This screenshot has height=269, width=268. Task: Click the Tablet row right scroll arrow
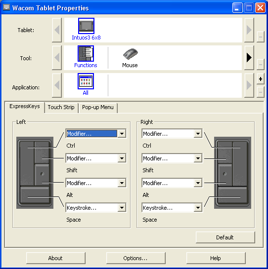(x=249, y=30)
